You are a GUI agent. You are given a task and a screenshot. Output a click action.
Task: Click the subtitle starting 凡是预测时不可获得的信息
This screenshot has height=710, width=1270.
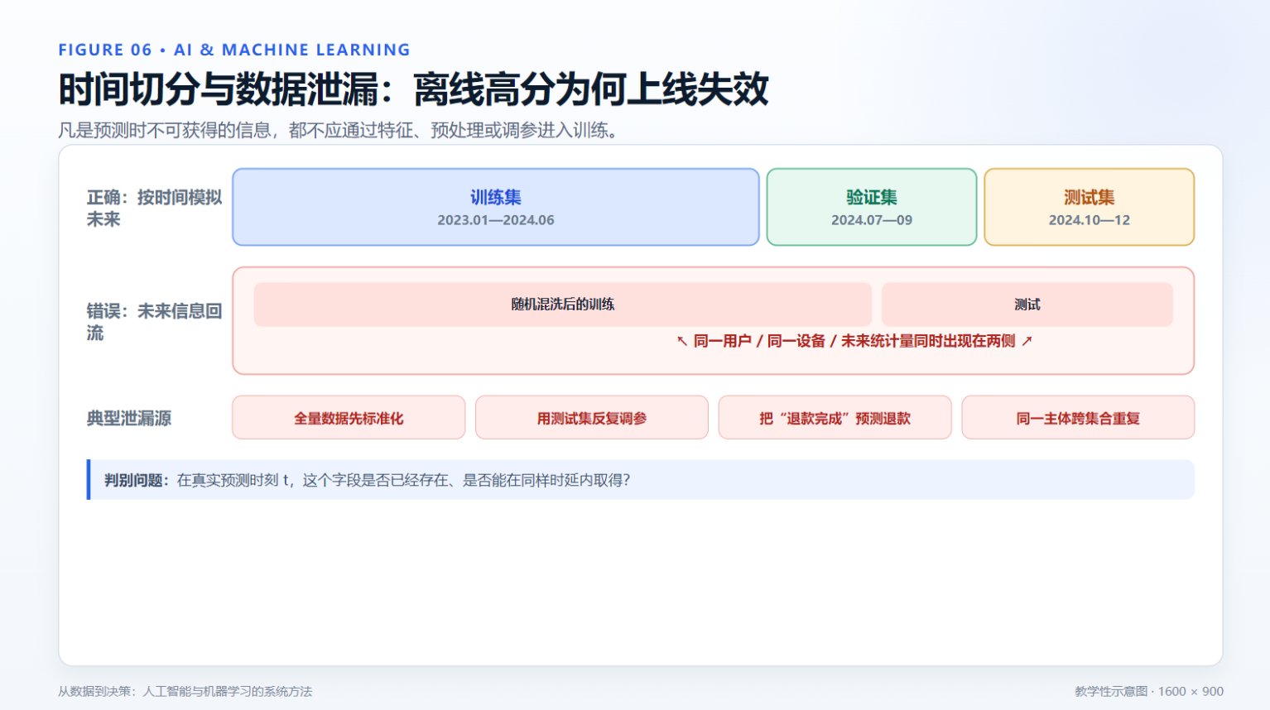click(x=338, y=130)
